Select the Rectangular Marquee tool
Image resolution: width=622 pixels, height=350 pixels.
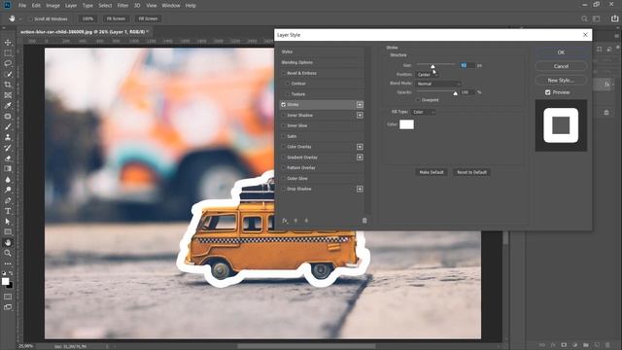[8, 52]
